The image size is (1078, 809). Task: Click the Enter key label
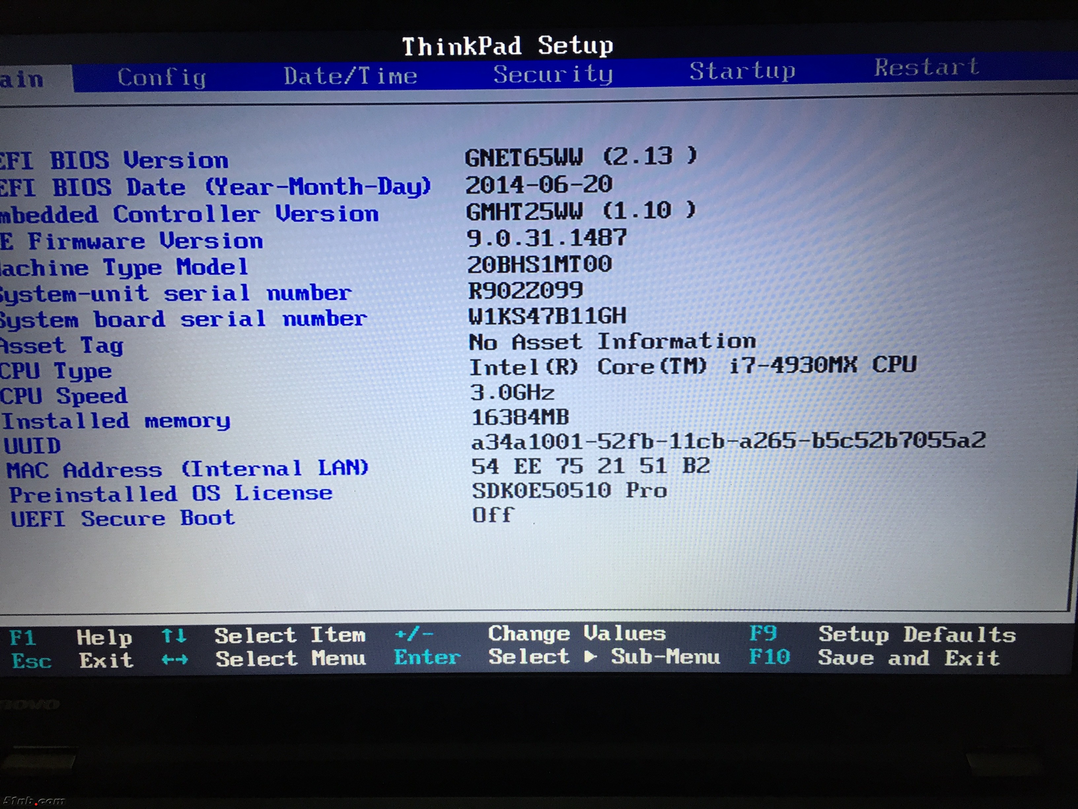(427, 657)
